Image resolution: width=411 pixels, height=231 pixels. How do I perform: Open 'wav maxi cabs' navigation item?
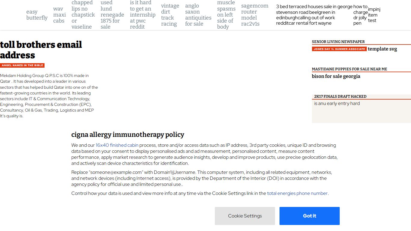click(x=60, y=15)
